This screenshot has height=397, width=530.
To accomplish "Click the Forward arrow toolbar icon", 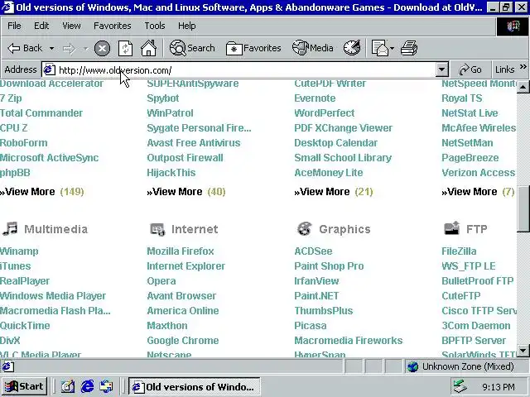I will (x=69, y=49).
